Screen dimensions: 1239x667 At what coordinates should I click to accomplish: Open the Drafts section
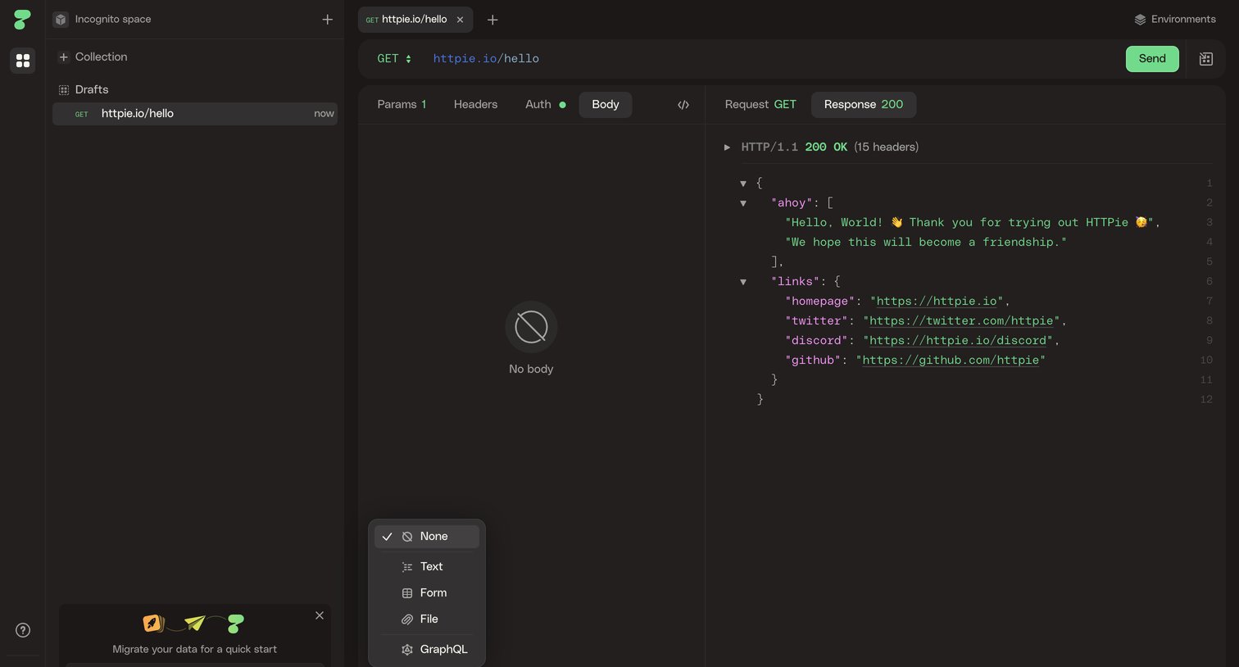click(x=92, y=90)
